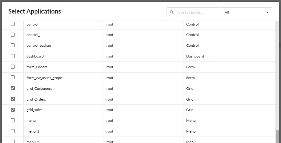The width and height of the screenshot is (281, 143).
Task: Tick the form_Orders checkbox
Action: 13,67
